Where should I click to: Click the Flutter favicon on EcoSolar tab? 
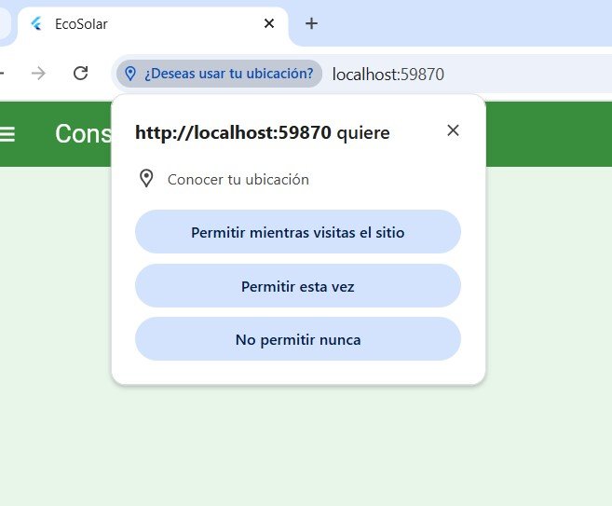36,24
